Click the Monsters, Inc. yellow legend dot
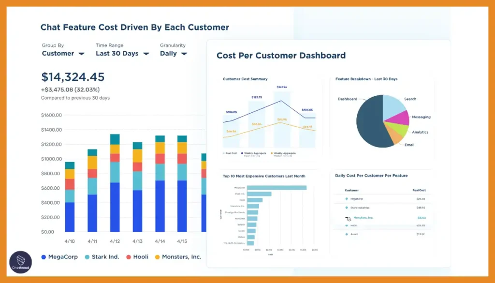Screen dimensions: 495x283 pyautogui.click(x=157, y=257)
